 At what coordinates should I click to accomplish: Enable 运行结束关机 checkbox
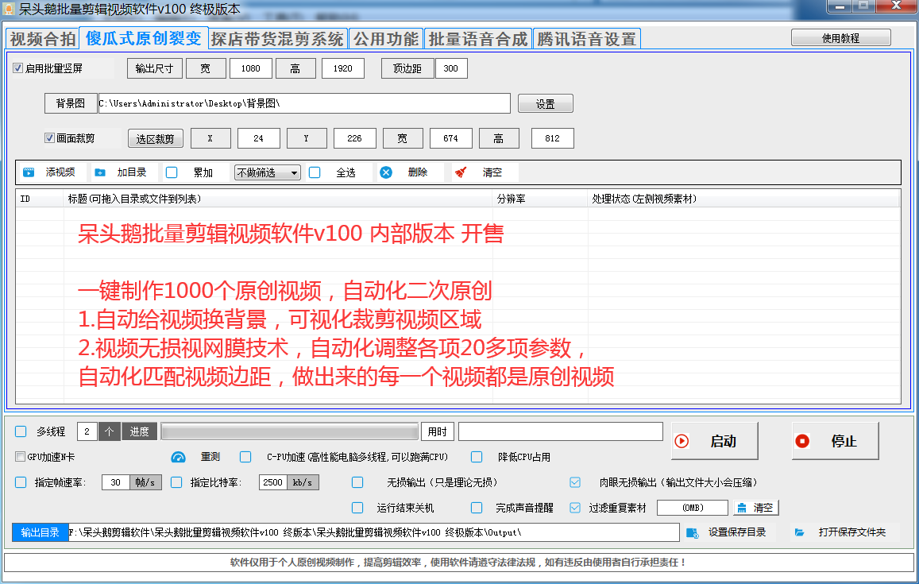357,508
